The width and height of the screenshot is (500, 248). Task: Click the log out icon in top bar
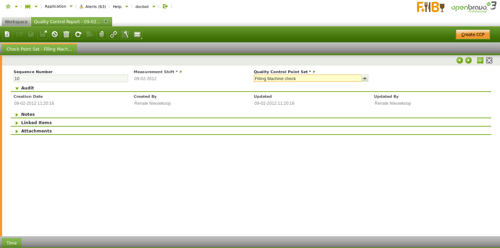[x=165, y=6]
